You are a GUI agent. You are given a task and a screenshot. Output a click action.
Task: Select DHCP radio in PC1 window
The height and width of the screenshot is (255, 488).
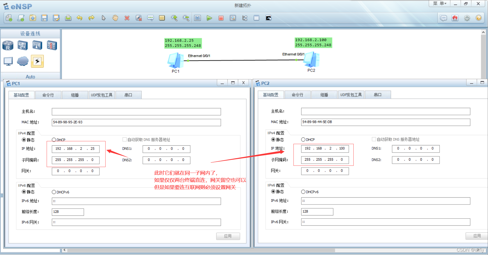click(54, 140)
